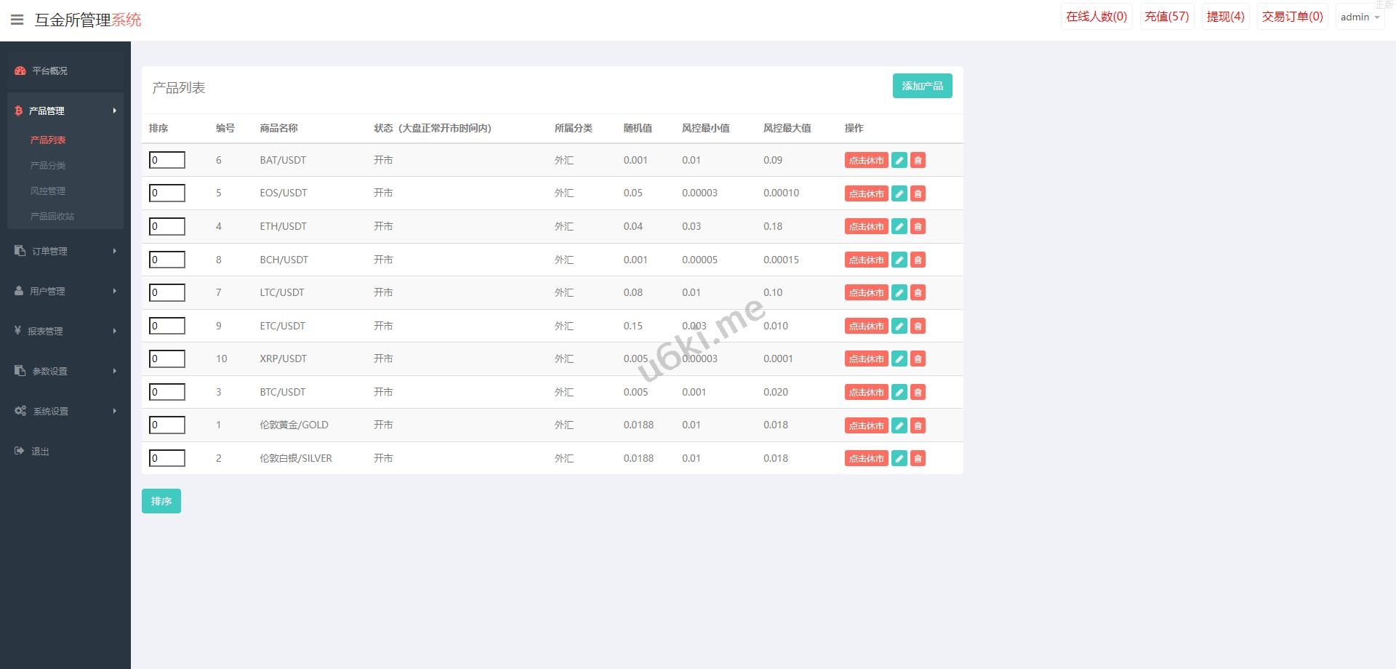Click edit icon for 伦敦黄金/GOLD row

pyautogui.click(x=899, y=425)
